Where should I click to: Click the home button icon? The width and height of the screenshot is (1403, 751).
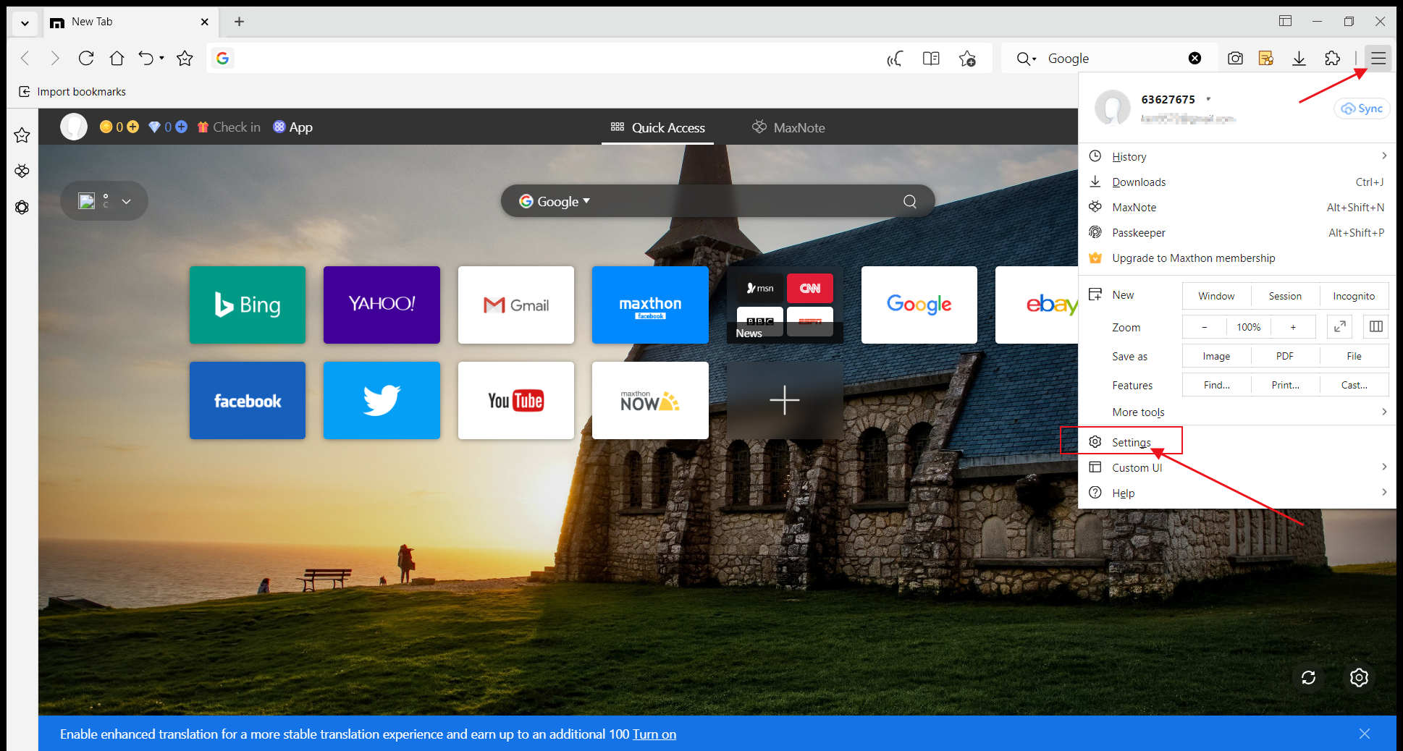117,59
